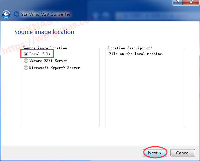200x161 pixels.
Task: Pick the Microsoft Hyper-V Server radio circle
Action: point(26,68)
